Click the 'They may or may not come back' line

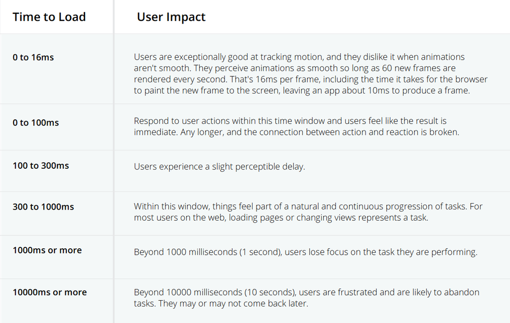[221, 304]
